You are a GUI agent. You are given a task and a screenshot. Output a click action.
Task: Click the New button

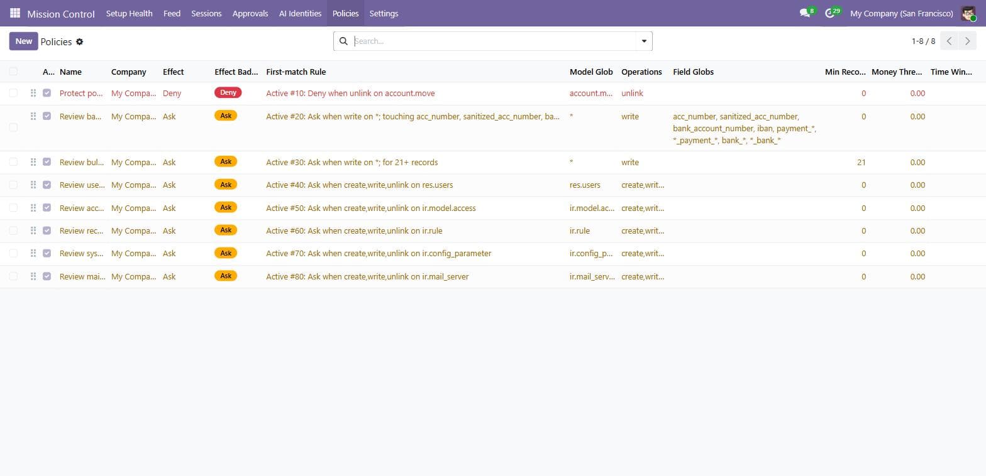coord(24,41)
